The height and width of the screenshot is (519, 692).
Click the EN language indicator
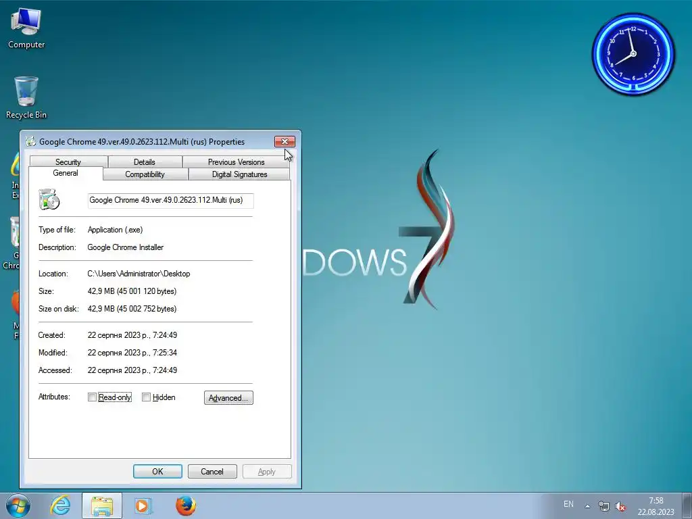568,504
